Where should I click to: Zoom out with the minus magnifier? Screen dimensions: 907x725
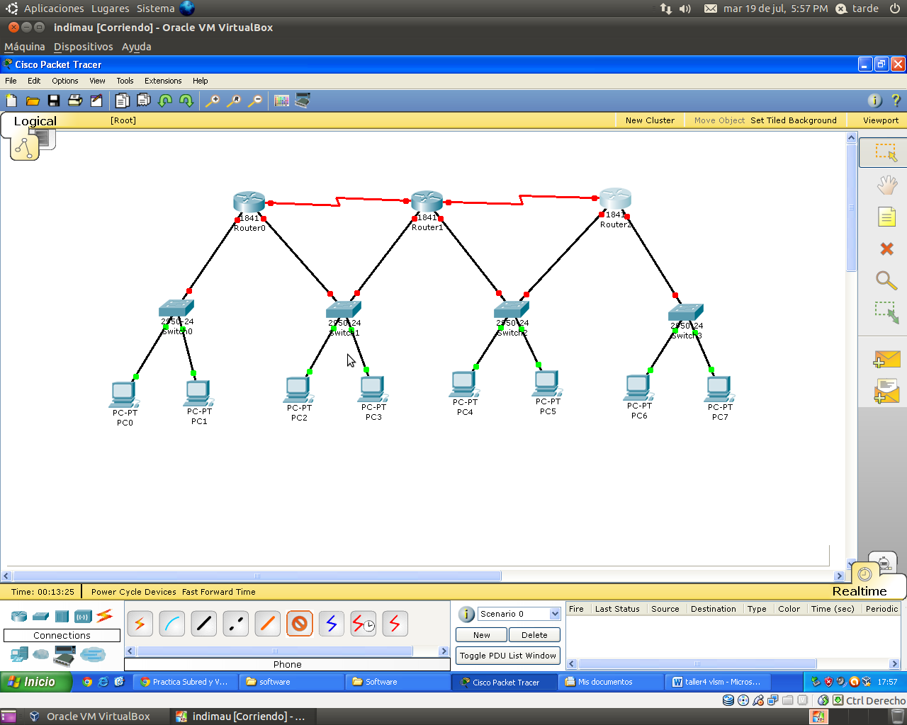tap(255, 101)
